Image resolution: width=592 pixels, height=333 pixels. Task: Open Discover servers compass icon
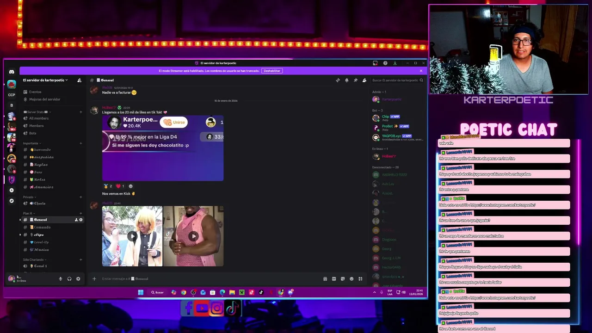coord(12,201)
